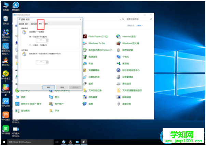Image resolution: width=206 pixels, height=145 pixels.
Task: Open the Windows Start button
Action: coord(4,142)
